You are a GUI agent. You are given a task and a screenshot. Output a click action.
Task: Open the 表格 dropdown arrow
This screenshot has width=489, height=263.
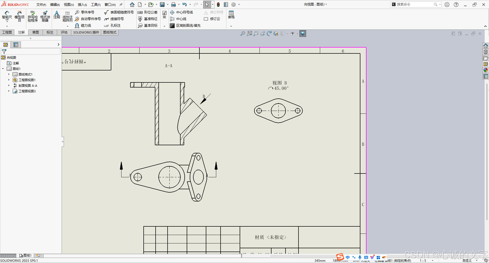pyautogui.click(x=231, y=26)
